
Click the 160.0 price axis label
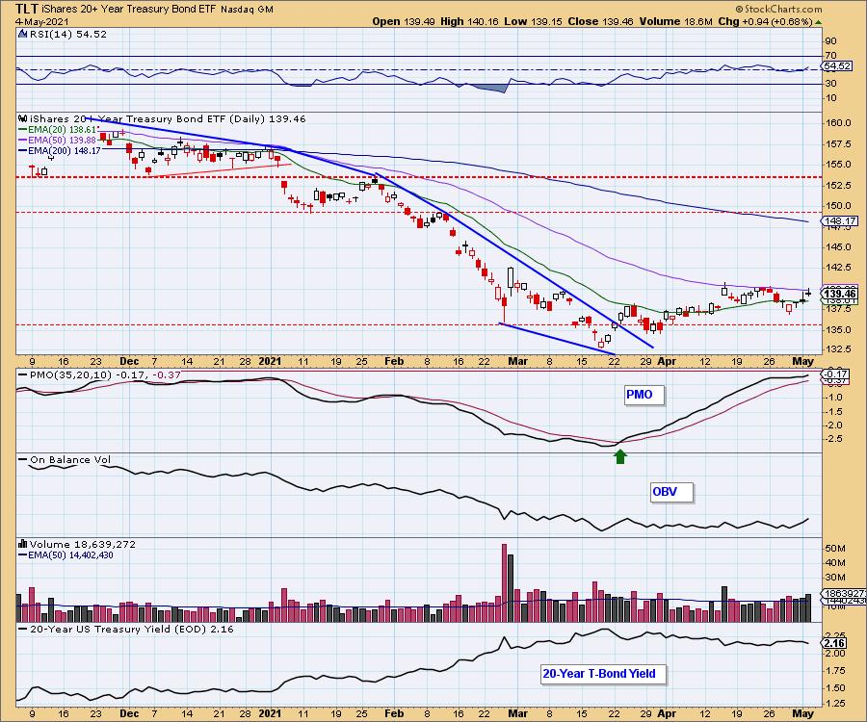click(x=839, y=122)
